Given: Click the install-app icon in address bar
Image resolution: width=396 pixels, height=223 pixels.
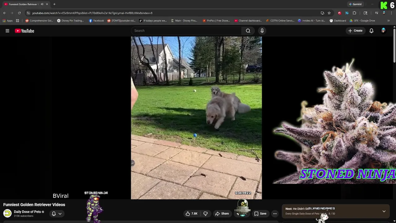Looking at the screenshot, I should click(322, 13).
